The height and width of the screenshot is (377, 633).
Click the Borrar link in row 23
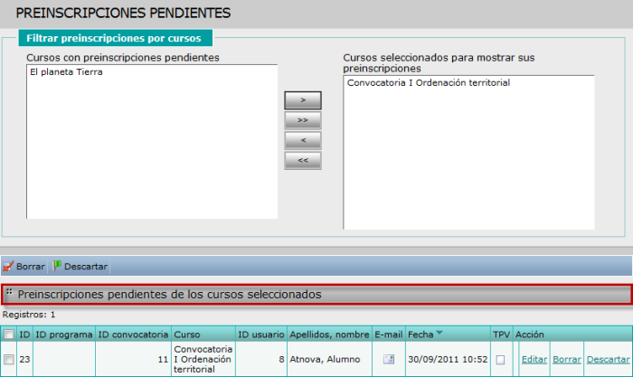(567, 359)
